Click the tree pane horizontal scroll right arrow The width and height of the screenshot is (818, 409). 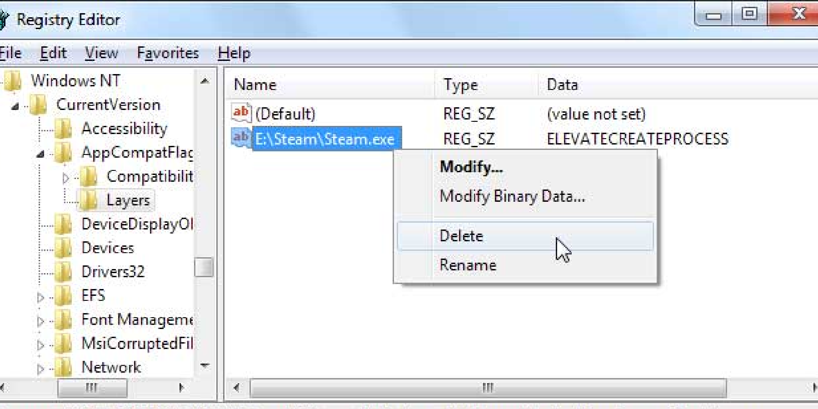click(181, 388)
